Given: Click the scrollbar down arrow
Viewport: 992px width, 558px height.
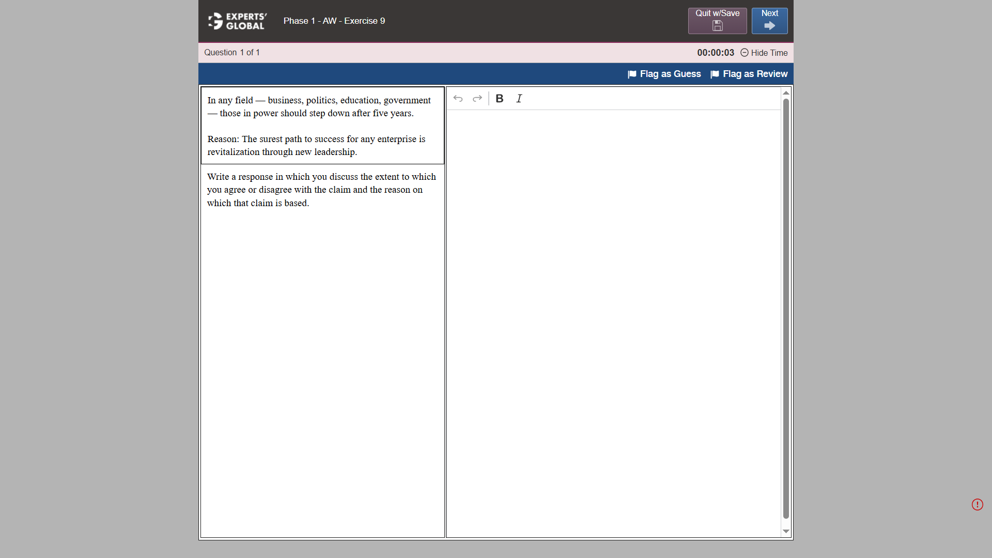Looking at the screenshot, I should point(786,531).
